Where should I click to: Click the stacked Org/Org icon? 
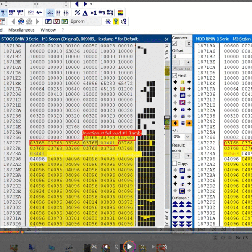[x=110, y=13]
